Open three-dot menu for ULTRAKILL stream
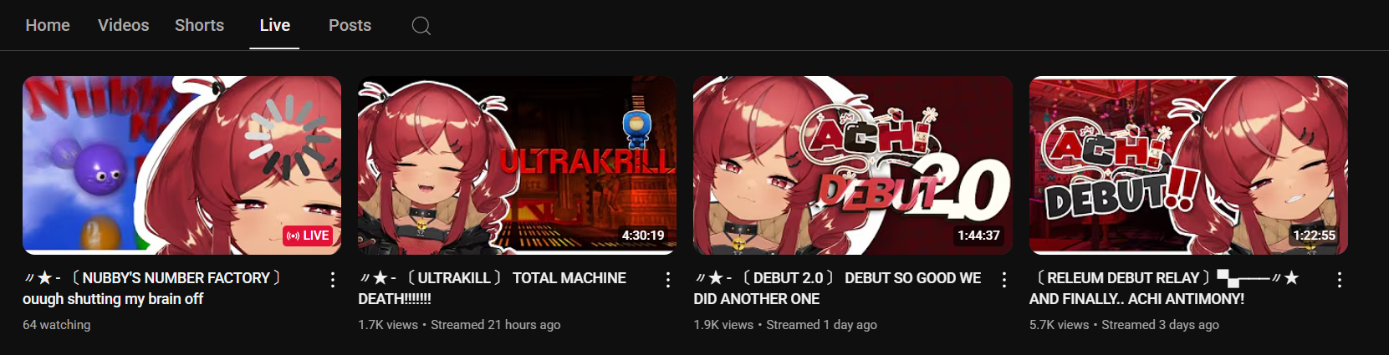The image size is (1389, 355). pyautogui.click(x=668, y=280)
